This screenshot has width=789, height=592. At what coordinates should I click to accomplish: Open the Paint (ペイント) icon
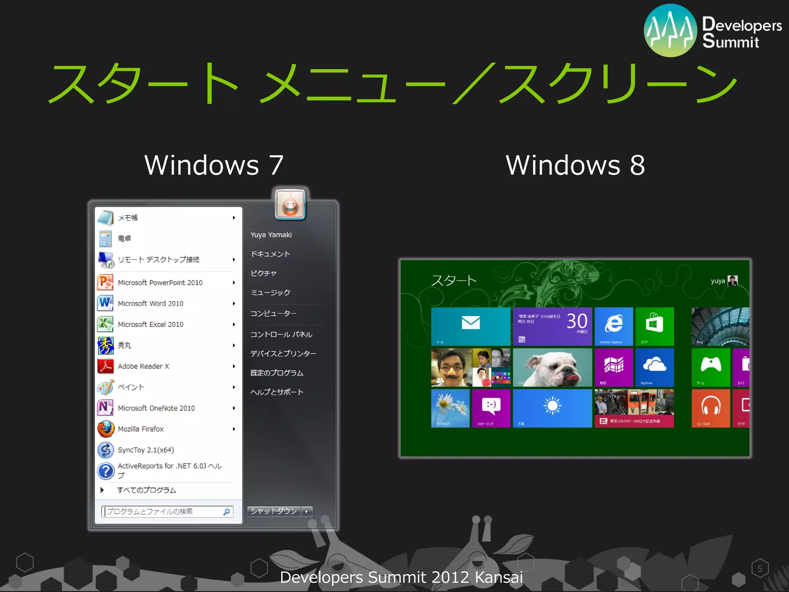coord(105,387)
